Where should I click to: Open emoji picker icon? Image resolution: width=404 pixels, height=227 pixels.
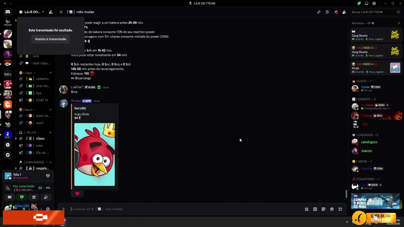click(332, 209)
